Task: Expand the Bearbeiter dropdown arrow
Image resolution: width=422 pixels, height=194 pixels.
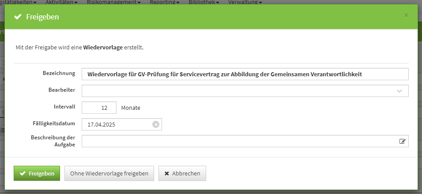Action: tap(399, 91)
